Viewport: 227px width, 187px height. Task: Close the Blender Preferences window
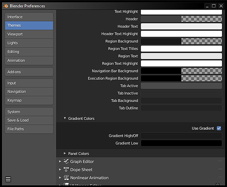[221, 6]
